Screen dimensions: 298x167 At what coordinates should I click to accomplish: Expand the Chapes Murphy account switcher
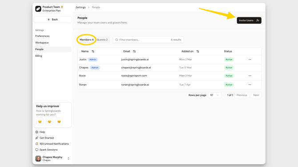(x=68, y=159)
